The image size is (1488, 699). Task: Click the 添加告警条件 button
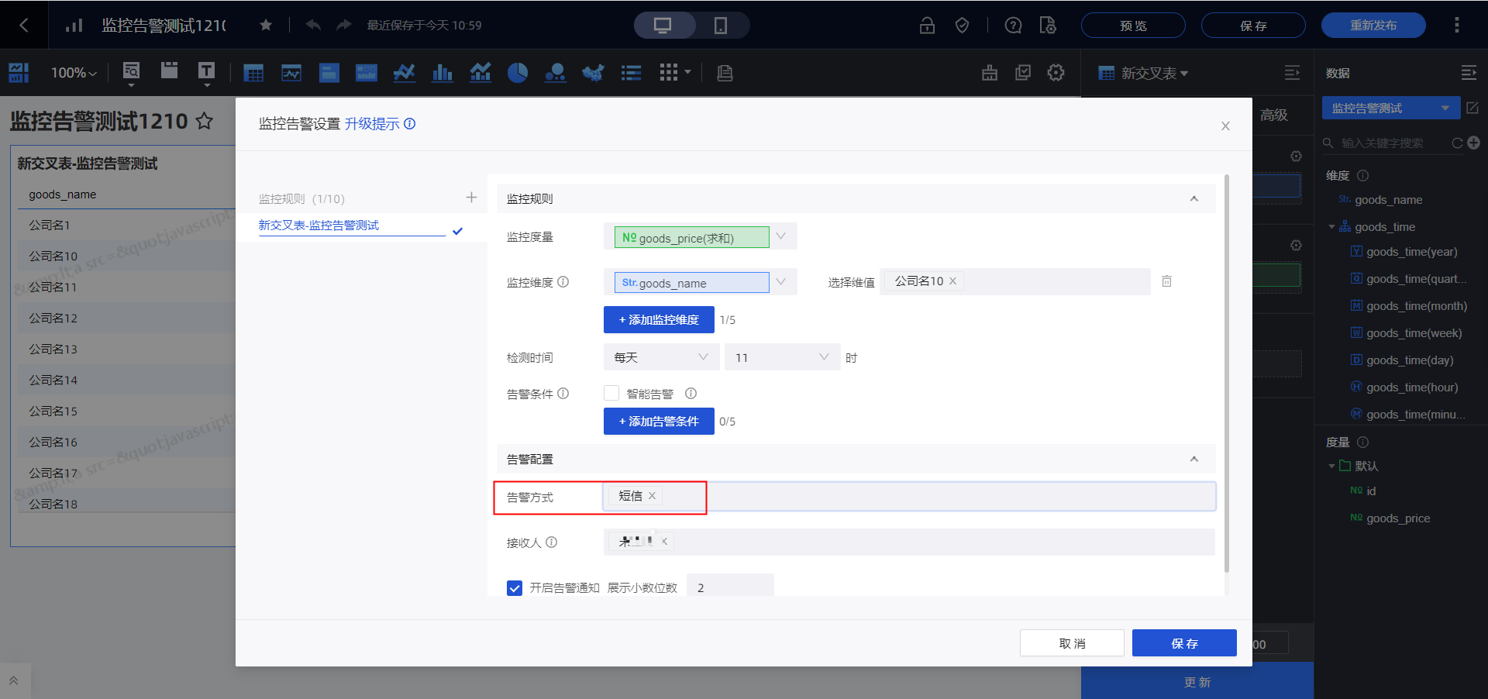click(659, 422)
